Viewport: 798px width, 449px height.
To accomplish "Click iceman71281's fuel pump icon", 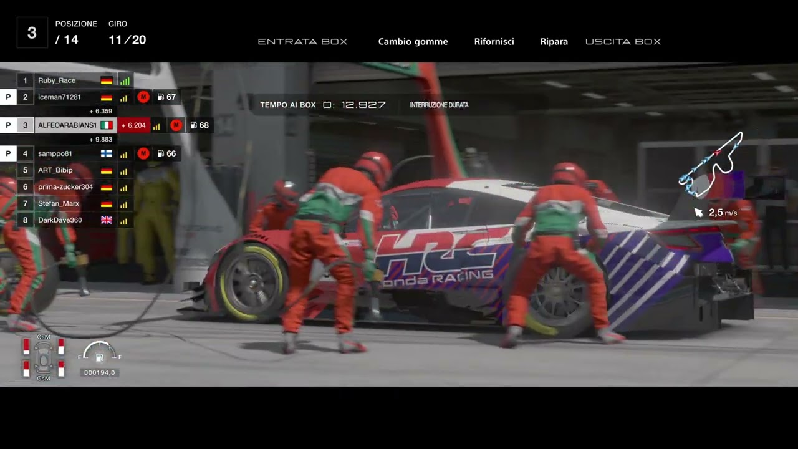I will pos(160,97).
